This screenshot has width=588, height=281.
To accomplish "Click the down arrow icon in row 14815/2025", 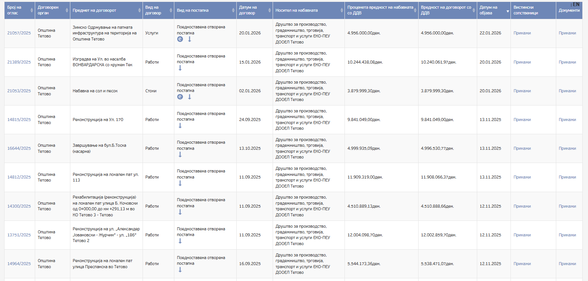I will pyautogui.click(x=180, y=126).
